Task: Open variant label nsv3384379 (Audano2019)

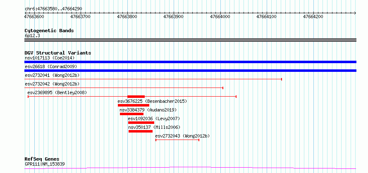Action: click(x=148, y=110)
